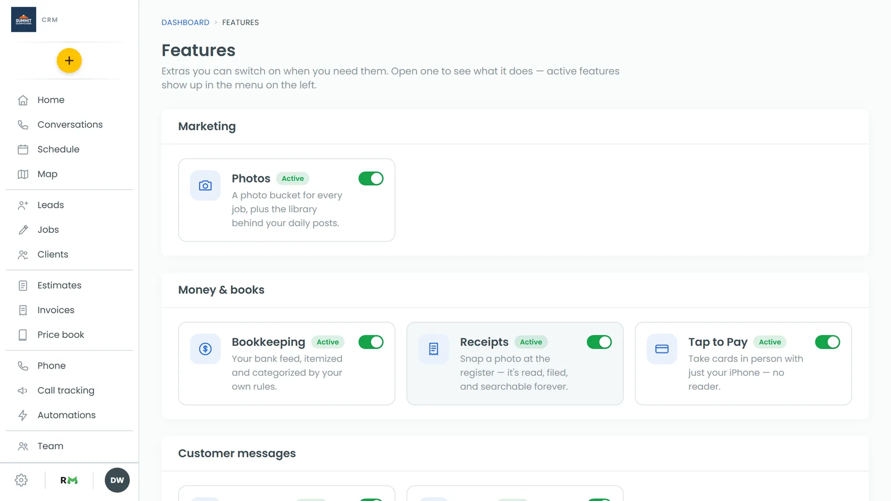
Task: Click the Summit Dumpsters logo
Action: (23, 19)
